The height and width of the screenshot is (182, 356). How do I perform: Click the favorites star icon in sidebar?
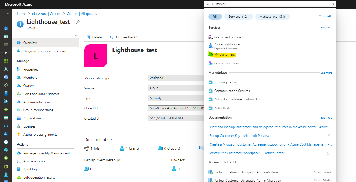pyautogui.click(x=6, y=52)
